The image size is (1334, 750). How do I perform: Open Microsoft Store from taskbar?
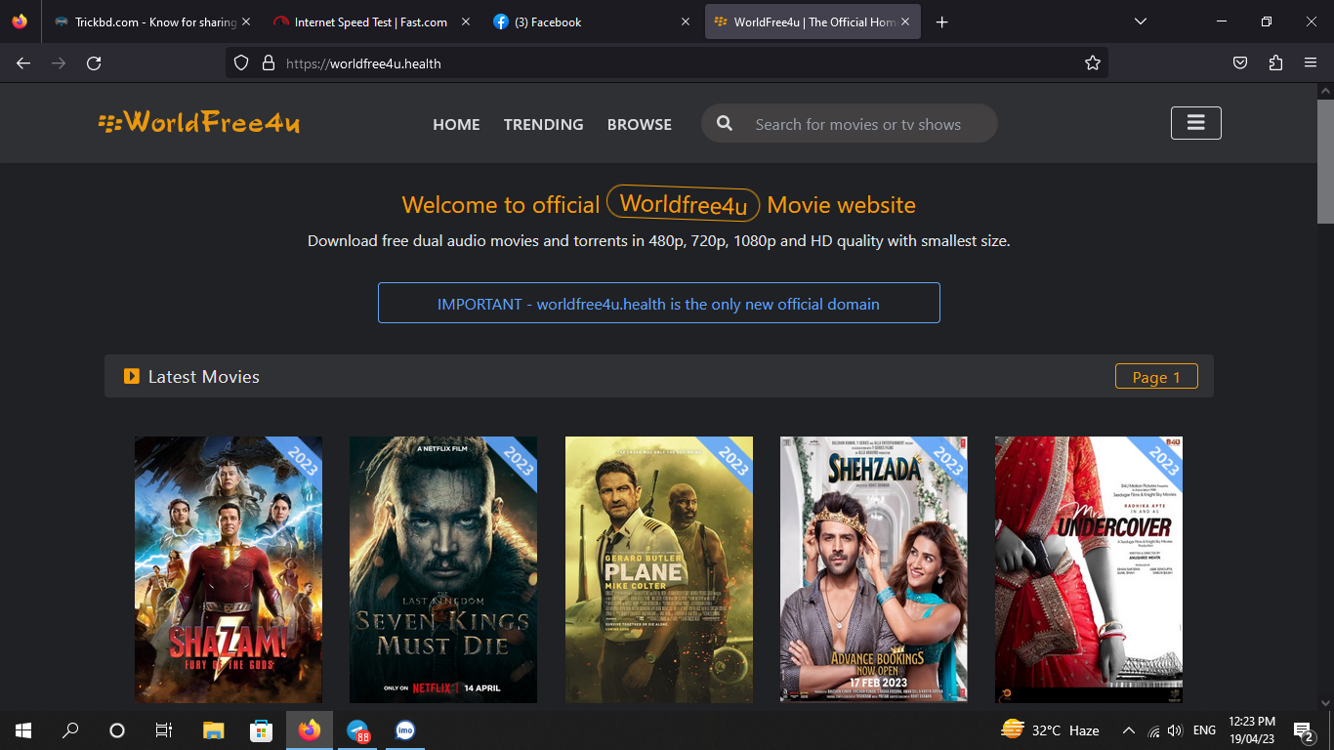coord(261,729)
